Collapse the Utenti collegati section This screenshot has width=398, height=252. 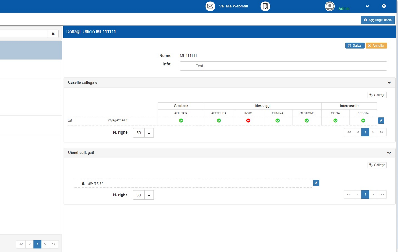[x=389, y=153]
